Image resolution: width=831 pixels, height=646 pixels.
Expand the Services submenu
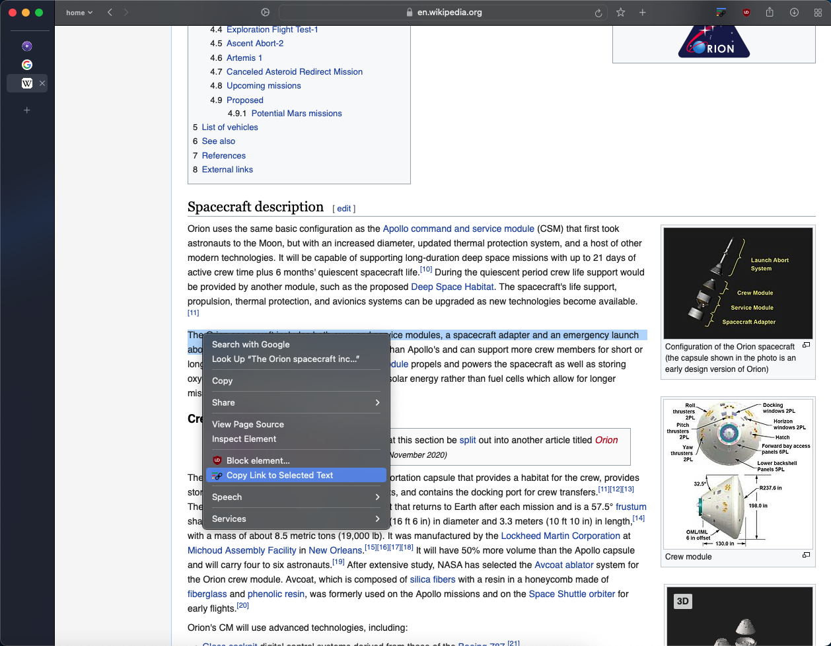[x=296, y=519]
